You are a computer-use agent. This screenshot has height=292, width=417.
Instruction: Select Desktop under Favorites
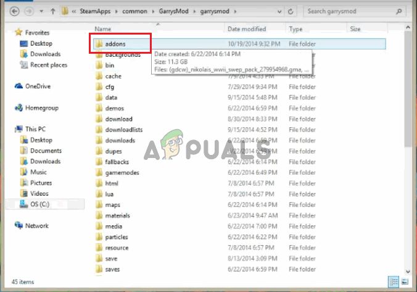(41, 43)
